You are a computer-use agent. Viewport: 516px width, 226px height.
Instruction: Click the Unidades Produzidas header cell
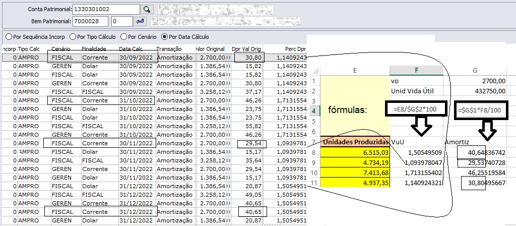coord(355,142)
